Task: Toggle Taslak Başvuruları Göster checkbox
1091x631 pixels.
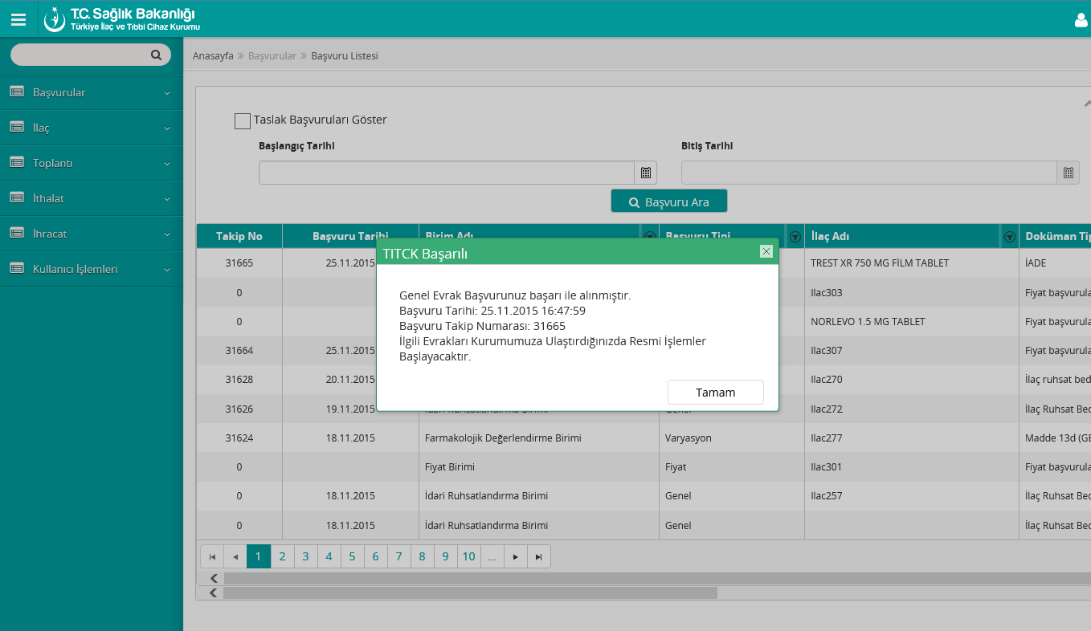Action: click(x=243, y=120)
